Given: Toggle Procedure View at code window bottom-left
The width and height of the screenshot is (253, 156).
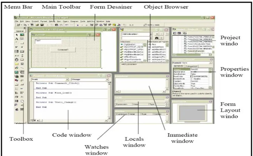Looking at the screenshot, I should 32,120.
